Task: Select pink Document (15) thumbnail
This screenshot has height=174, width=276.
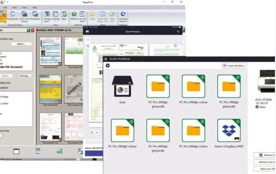Action: (x=74, y=127)
